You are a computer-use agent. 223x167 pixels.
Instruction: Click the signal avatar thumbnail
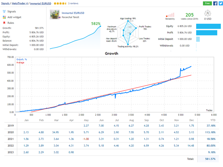coord(54,14)
